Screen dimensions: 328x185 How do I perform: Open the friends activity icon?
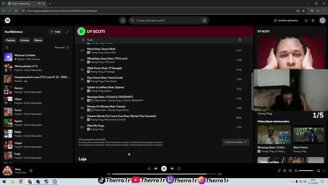tap(313, 20)
